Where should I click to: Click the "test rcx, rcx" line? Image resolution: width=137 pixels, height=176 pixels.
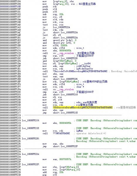click(53, 25)
